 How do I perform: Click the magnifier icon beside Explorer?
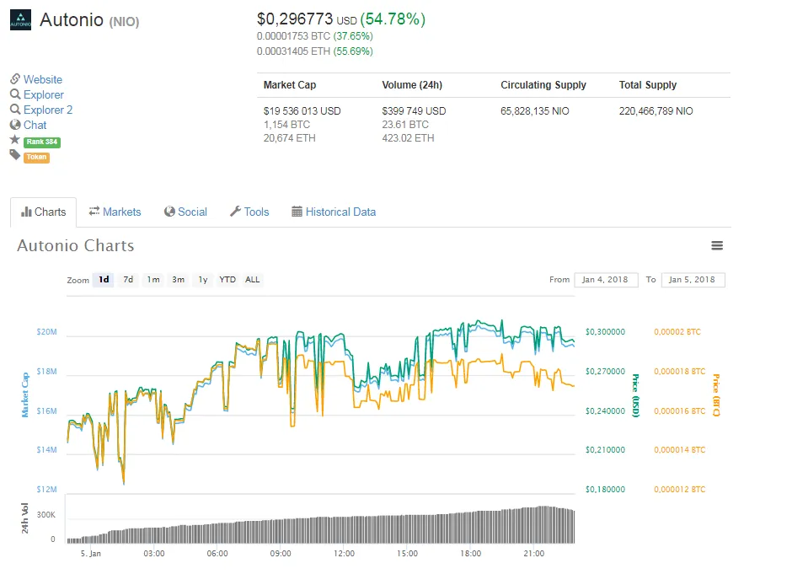tap(15, 94)
